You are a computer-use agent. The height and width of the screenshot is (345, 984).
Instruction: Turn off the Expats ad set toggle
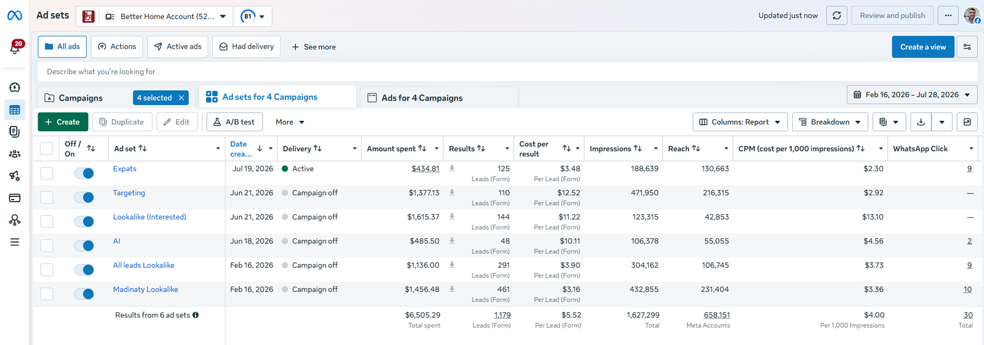[84, 173]
